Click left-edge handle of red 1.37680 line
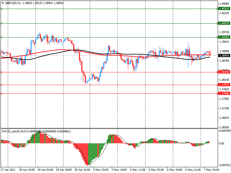 click(1, 93)
